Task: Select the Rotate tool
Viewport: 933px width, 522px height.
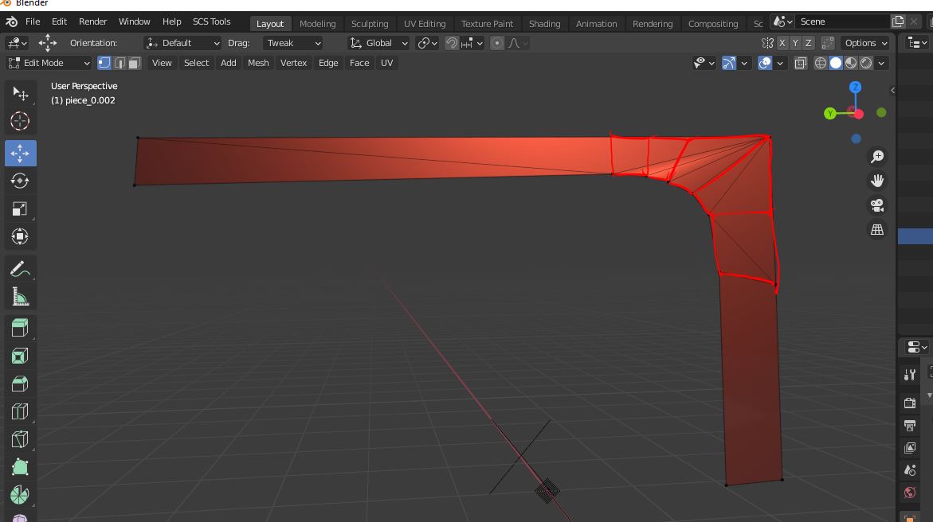Action: click(x=20, y=181)
